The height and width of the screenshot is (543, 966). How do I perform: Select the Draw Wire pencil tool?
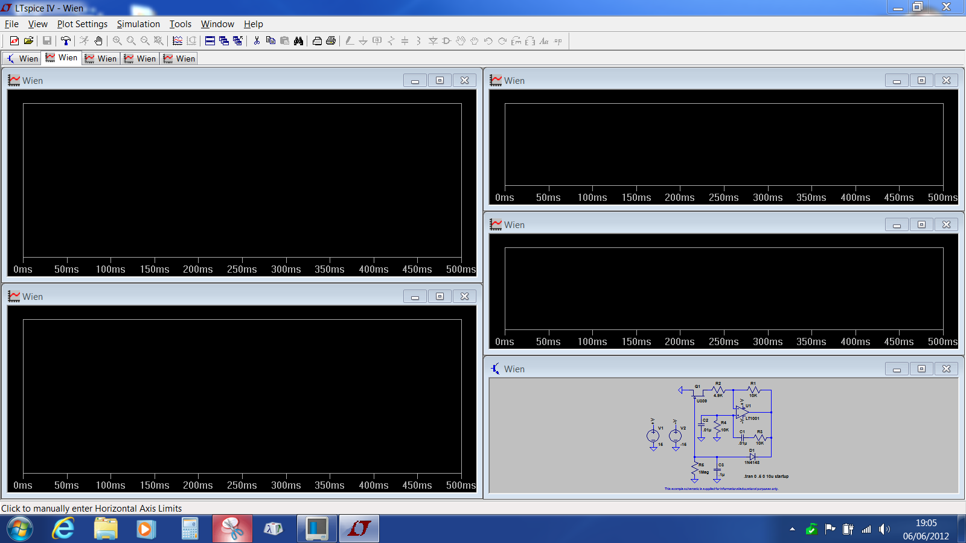(x=350, y=41)
